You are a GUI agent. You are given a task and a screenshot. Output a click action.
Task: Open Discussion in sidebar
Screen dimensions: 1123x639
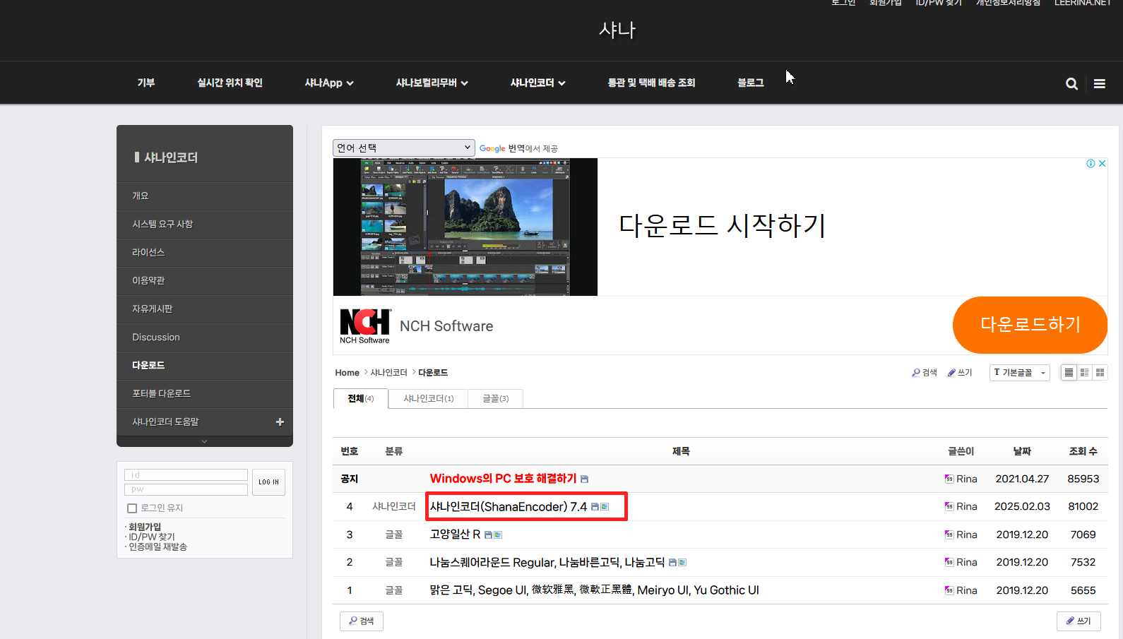tap(205, 337)
